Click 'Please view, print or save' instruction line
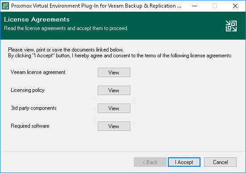This screenshot has height=173, width=246. coord(66,50)
